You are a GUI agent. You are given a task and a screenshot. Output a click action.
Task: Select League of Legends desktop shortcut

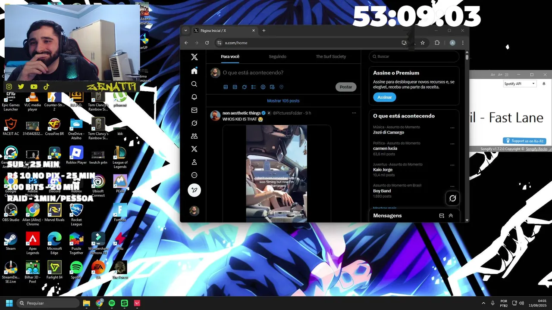(x=120, y=158)
